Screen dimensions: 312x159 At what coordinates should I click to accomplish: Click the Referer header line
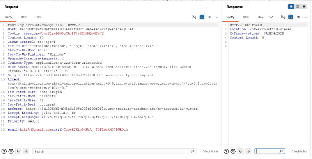pos(103,108)
